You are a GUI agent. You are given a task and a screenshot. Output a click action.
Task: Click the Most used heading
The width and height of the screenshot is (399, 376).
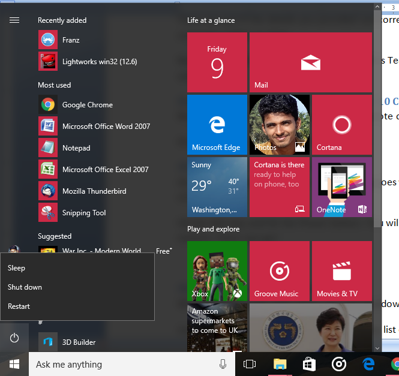54,85
